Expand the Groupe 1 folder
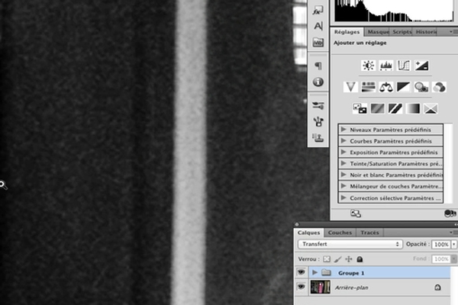Screen dimensions: 458x305 314,272
